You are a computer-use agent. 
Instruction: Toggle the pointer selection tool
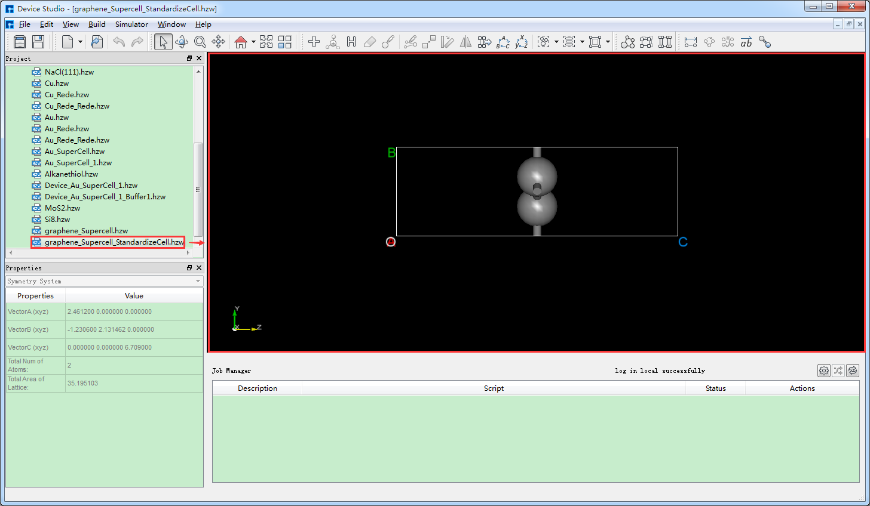click(x=163, y=42)
